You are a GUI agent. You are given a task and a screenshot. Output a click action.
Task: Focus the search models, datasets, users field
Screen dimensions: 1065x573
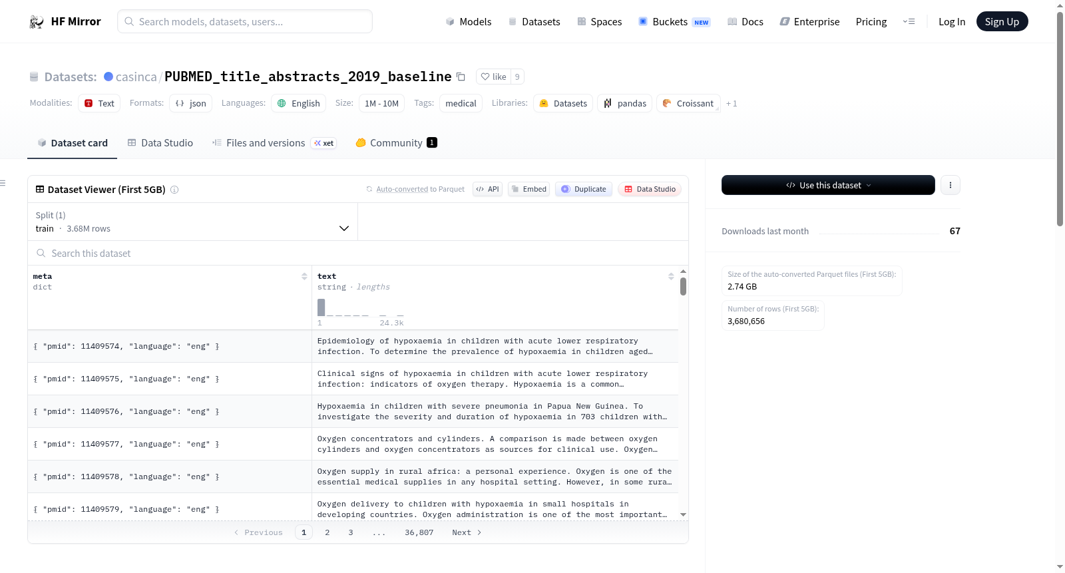245,21
